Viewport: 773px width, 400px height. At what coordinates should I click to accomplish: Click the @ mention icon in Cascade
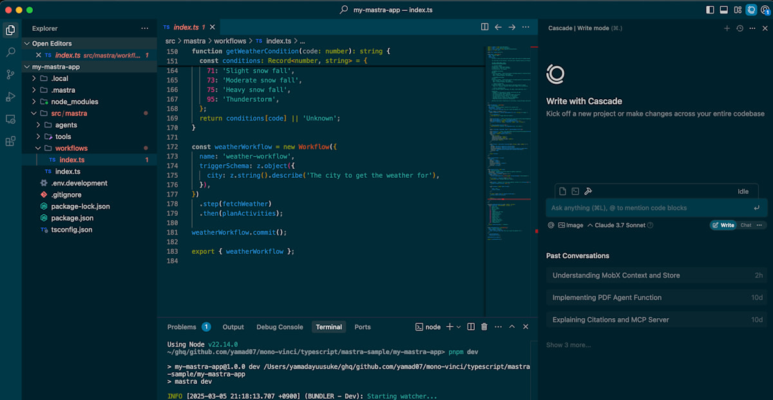[x=551, y=225]
